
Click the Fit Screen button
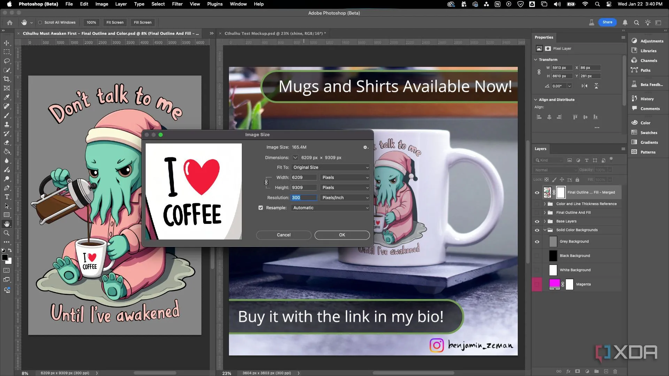point(115,22)
